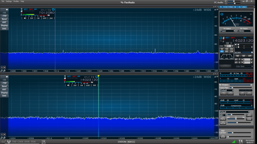Click the TNF indicator in the status bar
This screenshot has height=144, width=257.
(14, 142)
